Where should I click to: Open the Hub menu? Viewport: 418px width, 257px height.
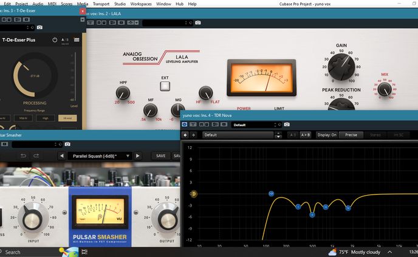point(179,4)
